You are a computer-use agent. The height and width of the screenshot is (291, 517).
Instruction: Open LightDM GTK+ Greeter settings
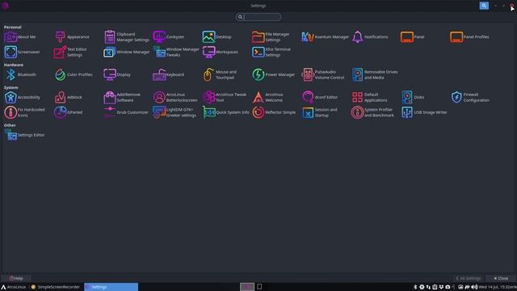click(174, 112)
